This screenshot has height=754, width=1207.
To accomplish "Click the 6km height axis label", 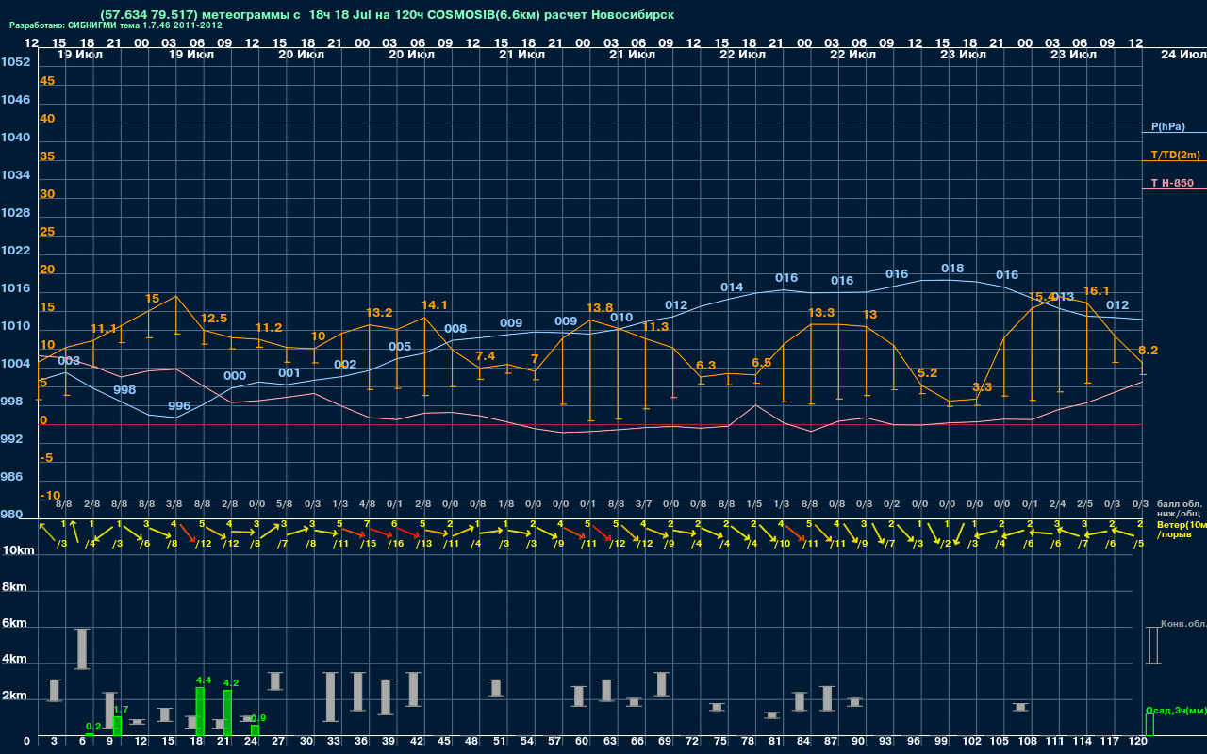I will (x=15, y=624).
